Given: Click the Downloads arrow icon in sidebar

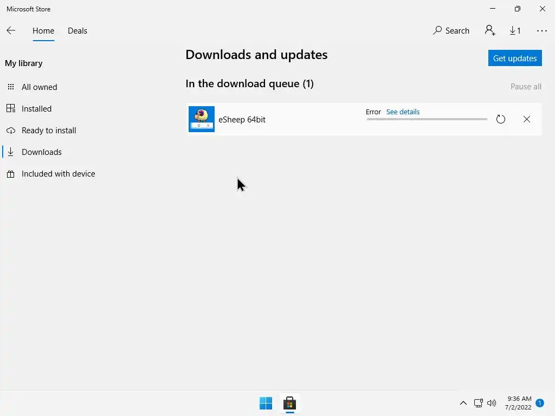Looking at the screenshot, I should point(11,152).
